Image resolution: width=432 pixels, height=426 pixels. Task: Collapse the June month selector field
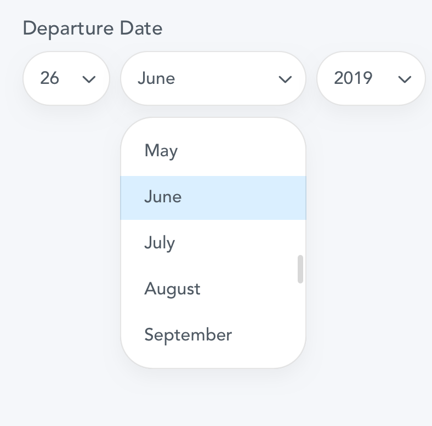click(x=213, y=78)
